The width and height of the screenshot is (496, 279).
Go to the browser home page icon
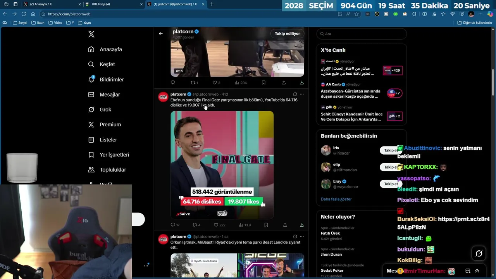point(33,14)
